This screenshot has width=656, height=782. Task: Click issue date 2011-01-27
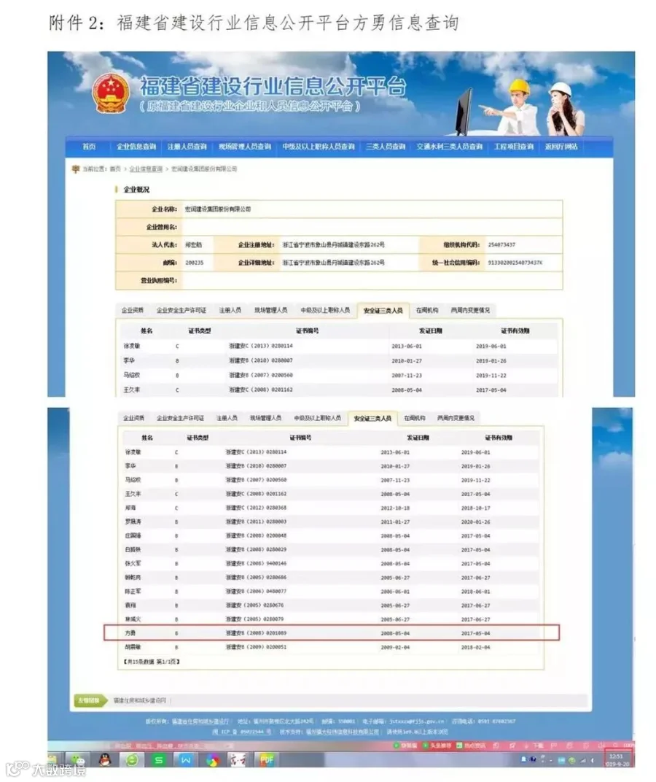click(395, 522)
